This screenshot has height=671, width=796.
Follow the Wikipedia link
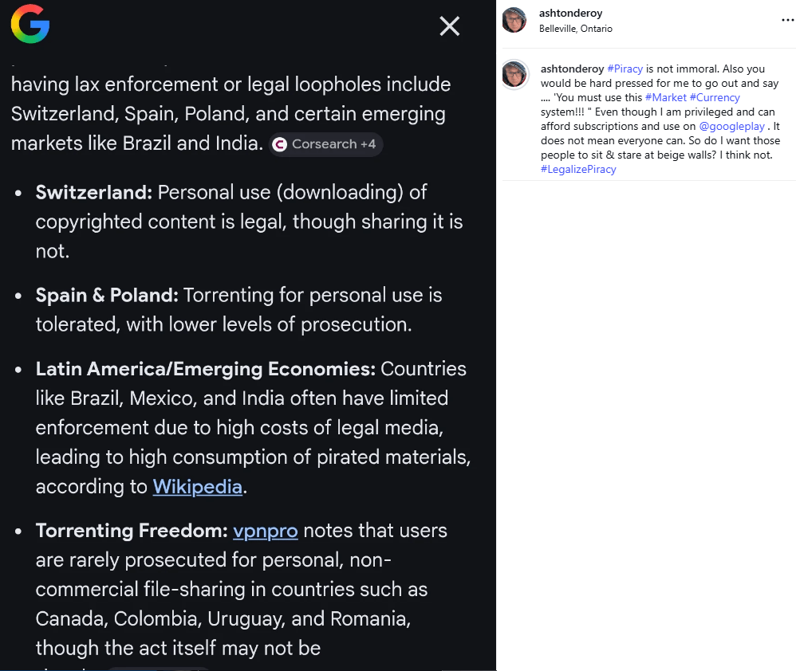coord(197,486)
